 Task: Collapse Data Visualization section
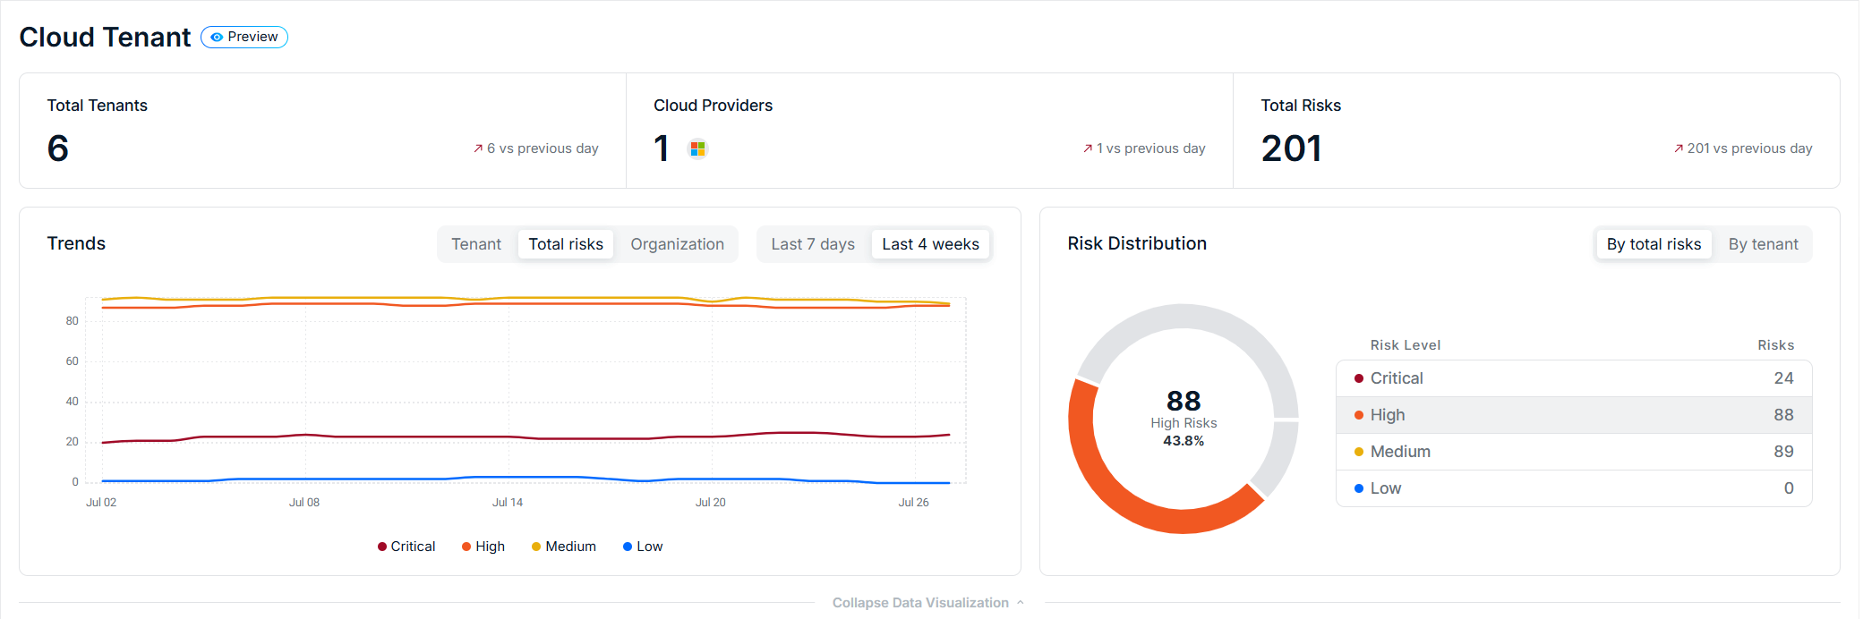point(928,603)
